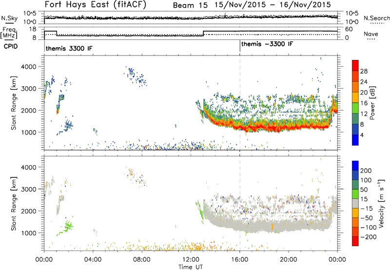Viewport: 390px width, 270px height.
Task: Click the 12:00 time tick label
Action: pyautogui.click(x=191, y=259)
